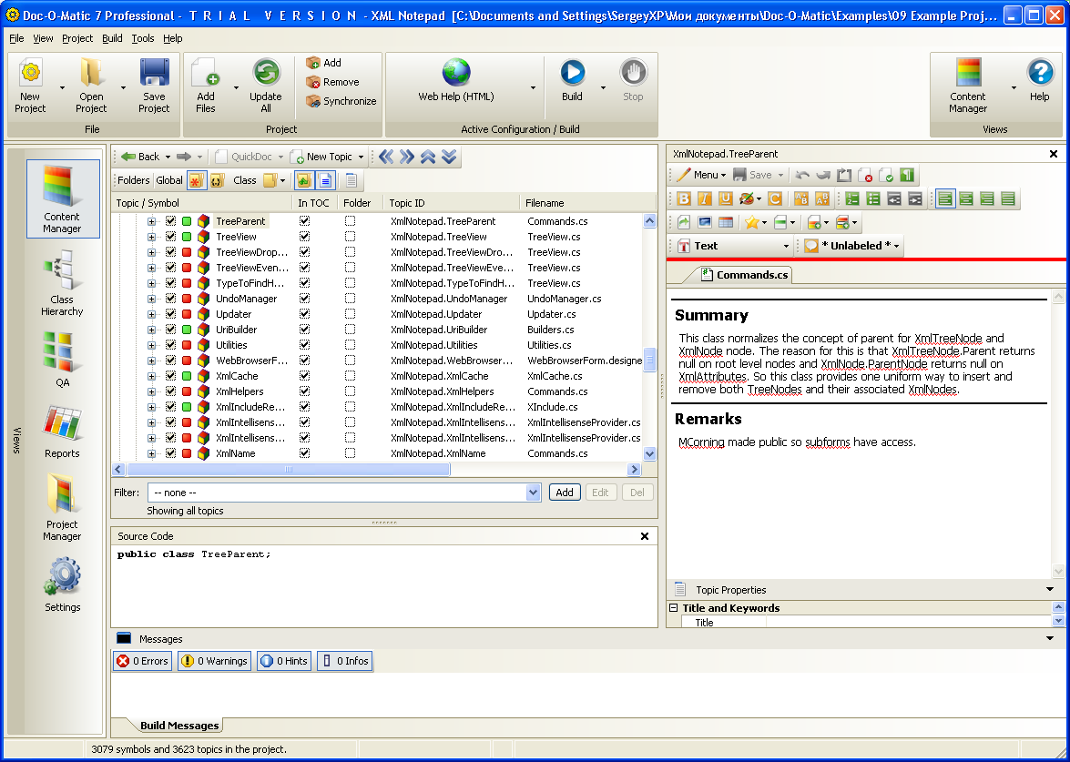The width and height of the screenshot is (1070, 762).
Task: Open the Class Hierarchy view
Action: pos(62,284)
